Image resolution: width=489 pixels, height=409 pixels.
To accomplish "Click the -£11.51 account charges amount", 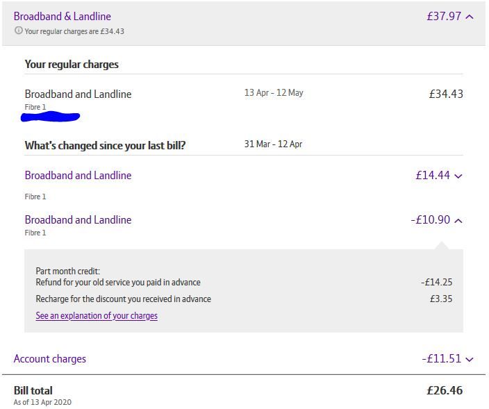I will coord(441,358).
